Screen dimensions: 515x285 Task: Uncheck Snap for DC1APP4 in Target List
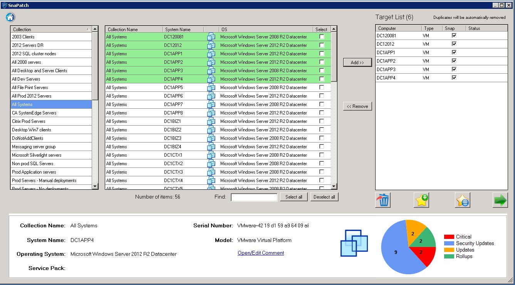(x=454, y=78)
